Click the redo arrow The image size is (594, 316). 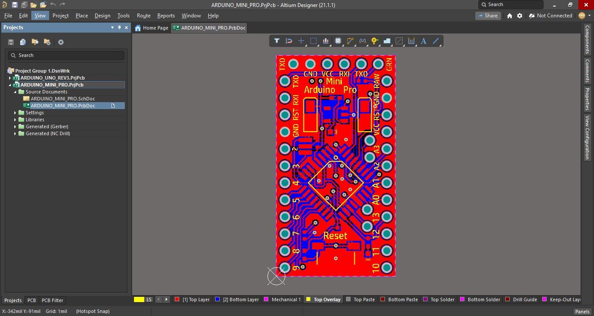coord(62,5)
